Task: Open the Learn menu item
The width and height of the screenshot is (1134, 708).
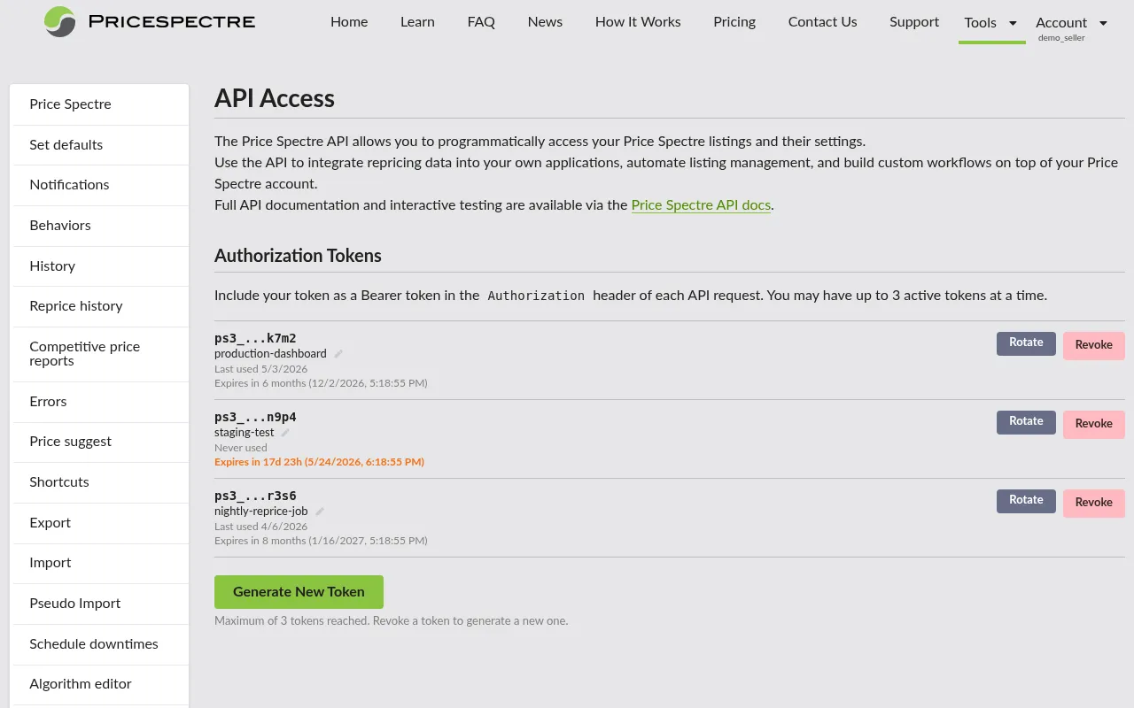Action: [417, 22]
